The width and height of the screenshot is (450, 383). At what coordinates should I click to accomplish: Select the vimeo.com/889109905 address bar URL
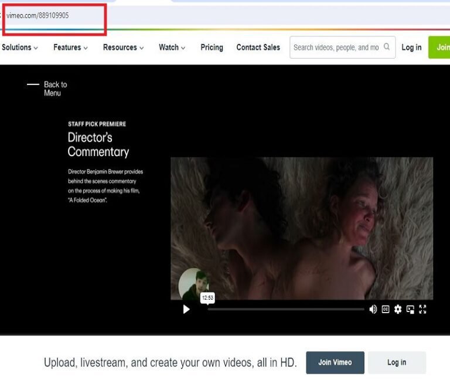coord(37,15)
